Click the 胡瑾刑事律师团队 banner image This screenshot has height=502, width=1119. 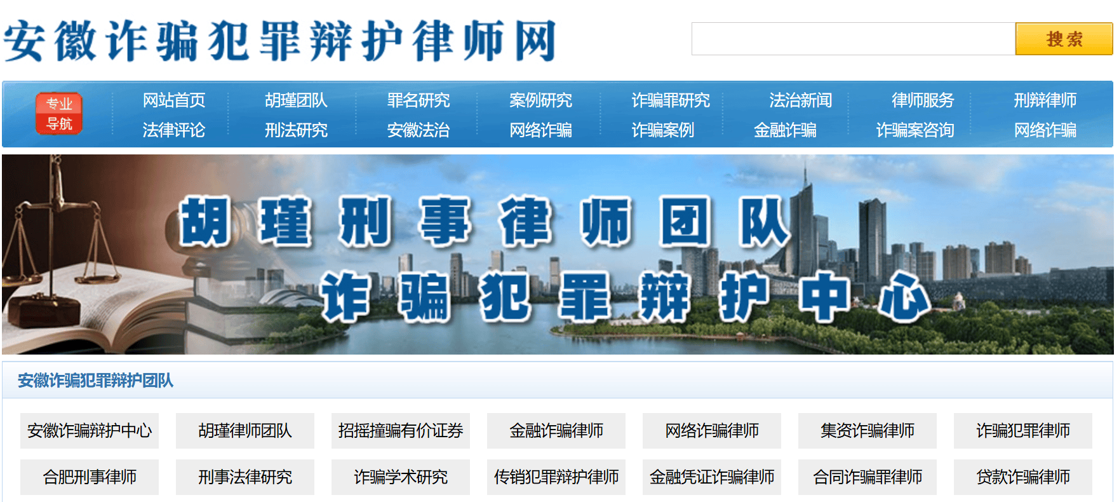(558, 254)
